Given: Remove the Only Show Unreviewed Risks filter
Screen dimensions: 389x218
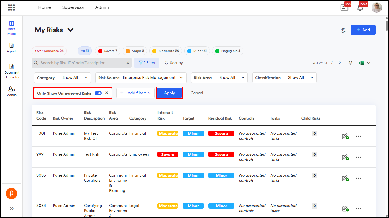Looking at the screenshot, I should (107, 93).
